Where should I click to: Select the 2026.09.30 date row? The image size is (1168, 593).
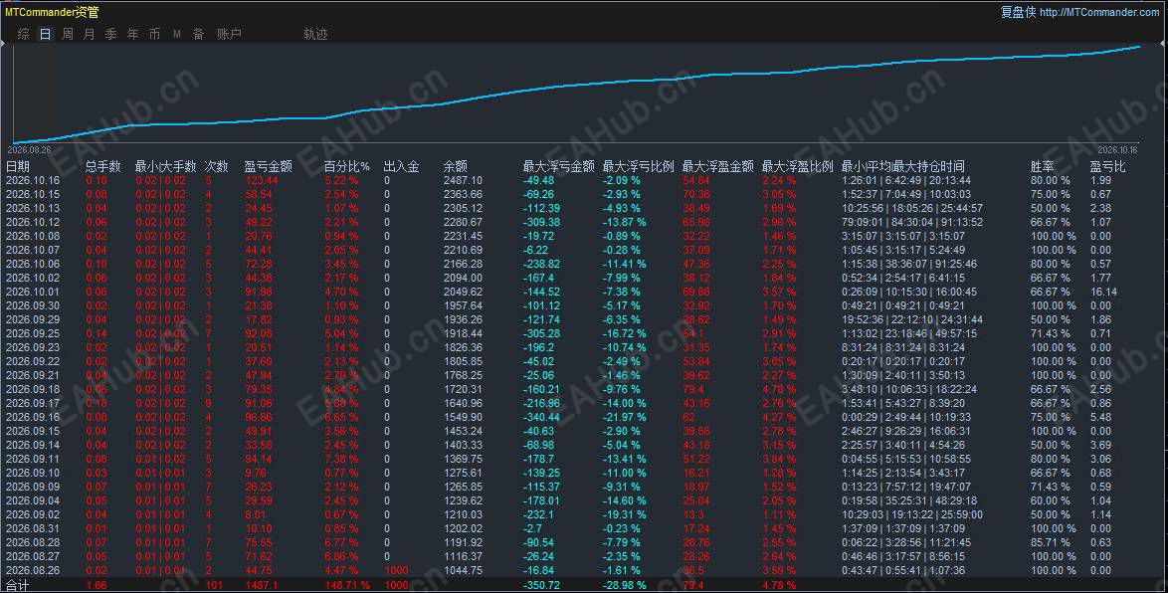(x=33, y=305)
